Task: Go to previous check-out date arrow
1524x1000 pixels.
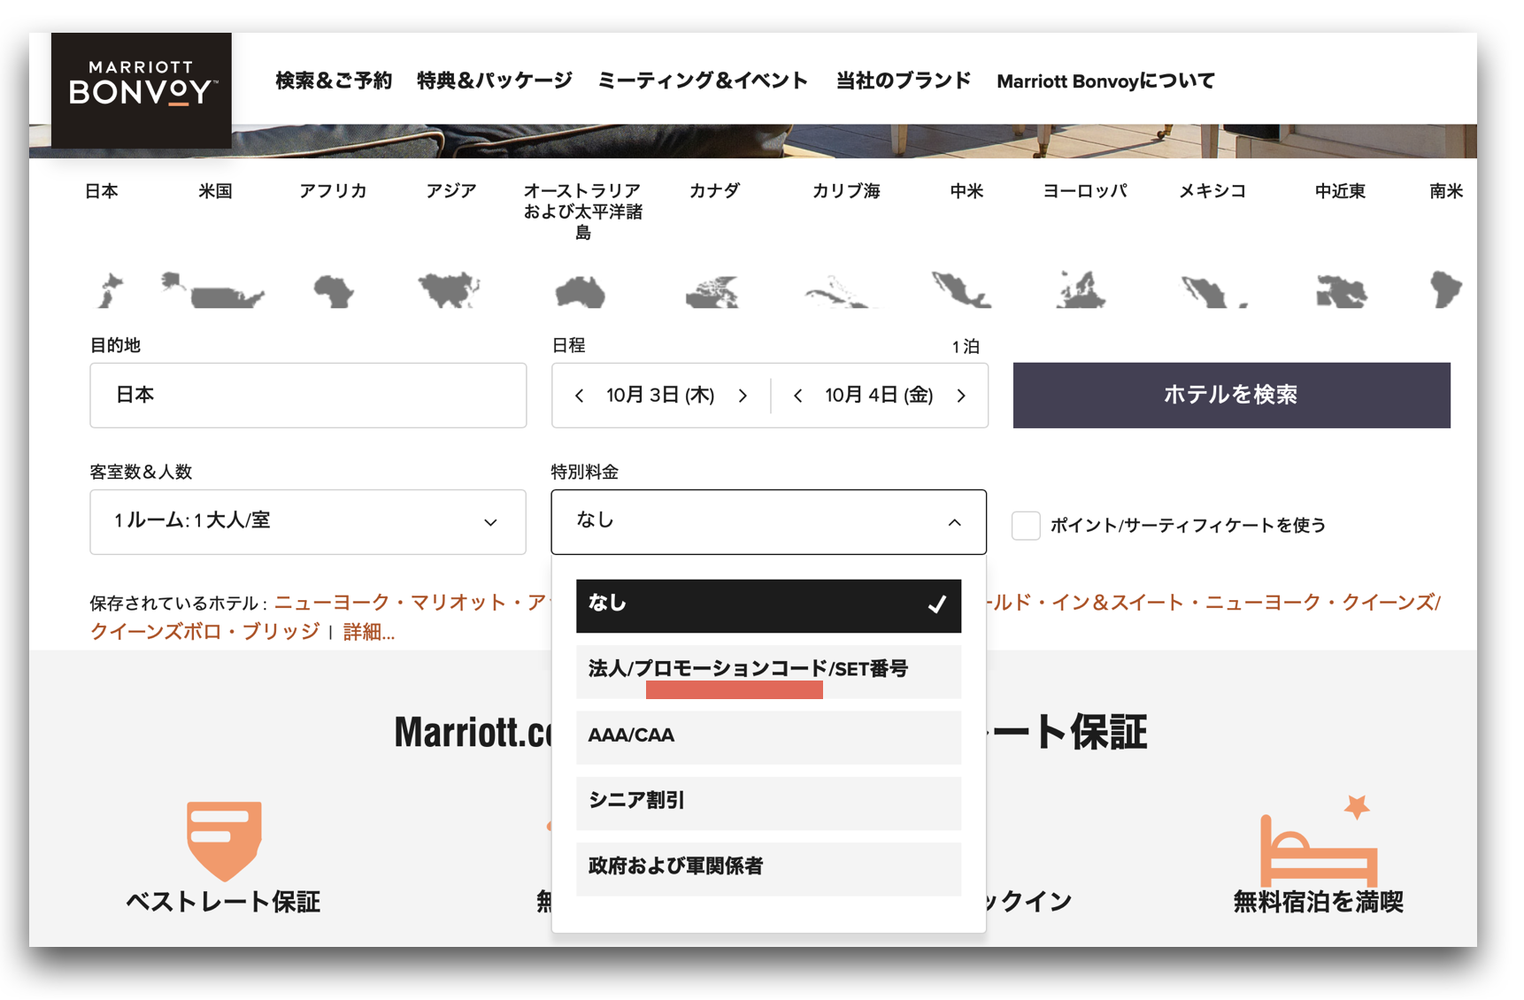Action: pyautogui.click(x=798, y=396)
